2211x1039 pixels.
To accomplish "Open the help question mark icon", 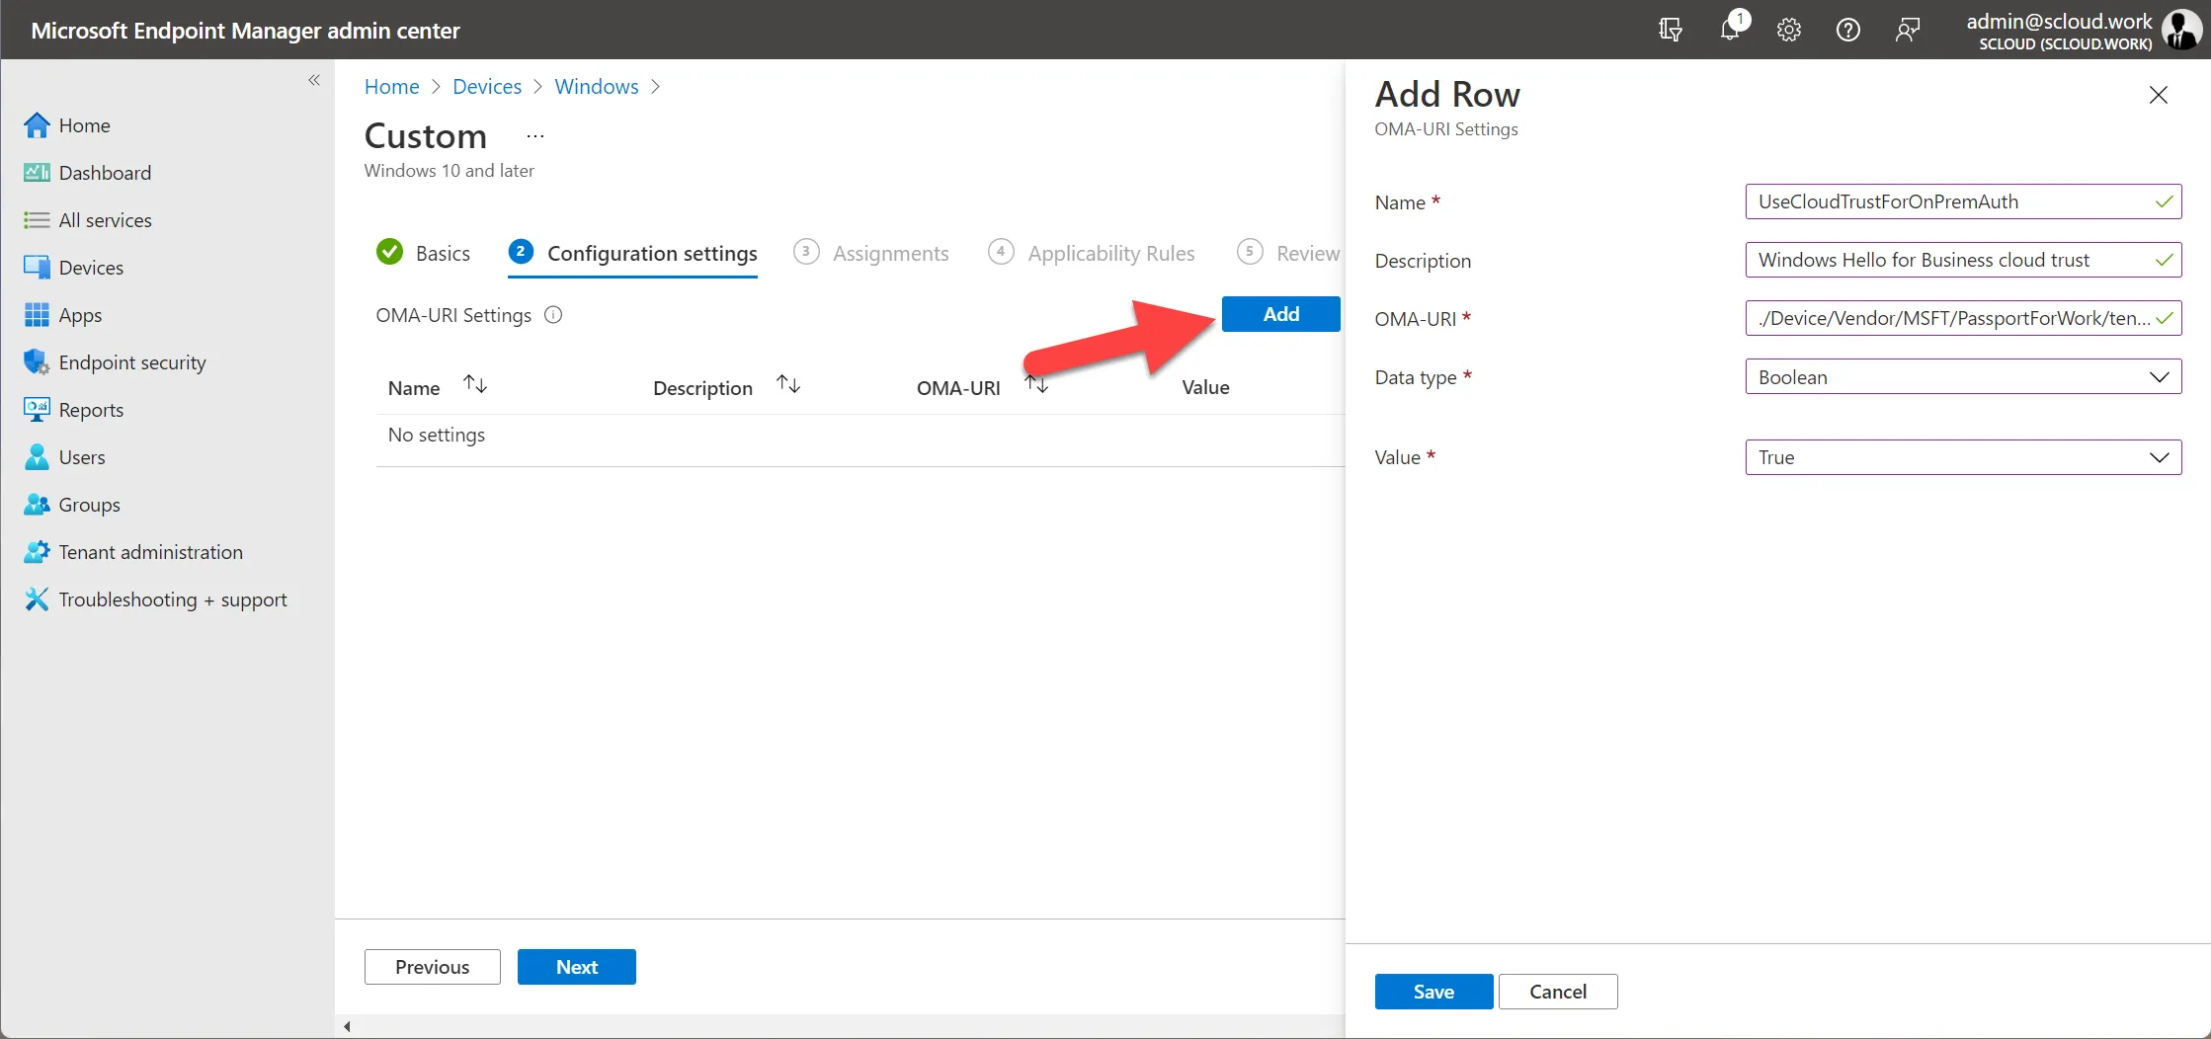I will [1848, 30].
